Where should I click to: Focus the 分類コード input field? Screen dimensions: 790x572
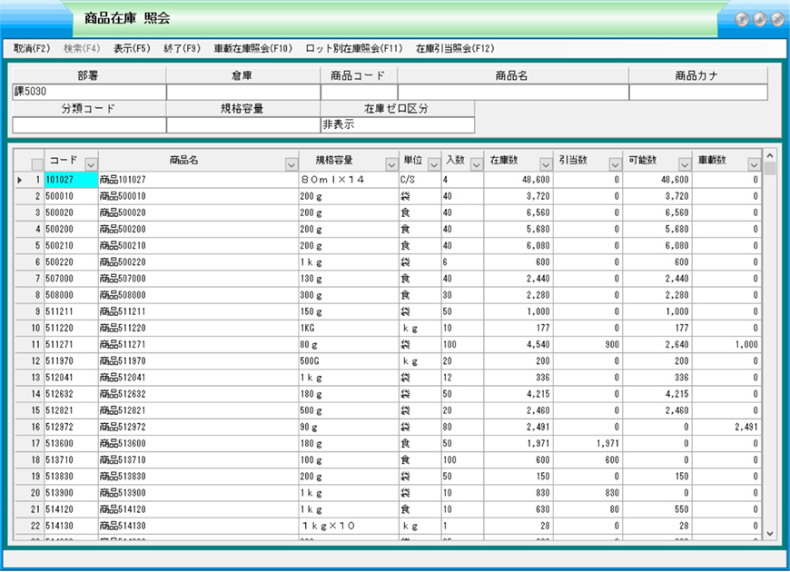[89, 125]
